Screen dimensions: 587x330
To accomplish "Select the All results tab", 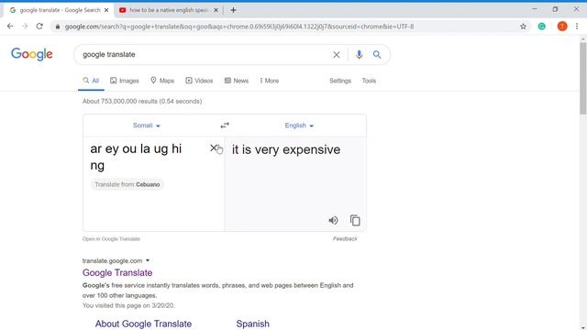I will 91,81.
